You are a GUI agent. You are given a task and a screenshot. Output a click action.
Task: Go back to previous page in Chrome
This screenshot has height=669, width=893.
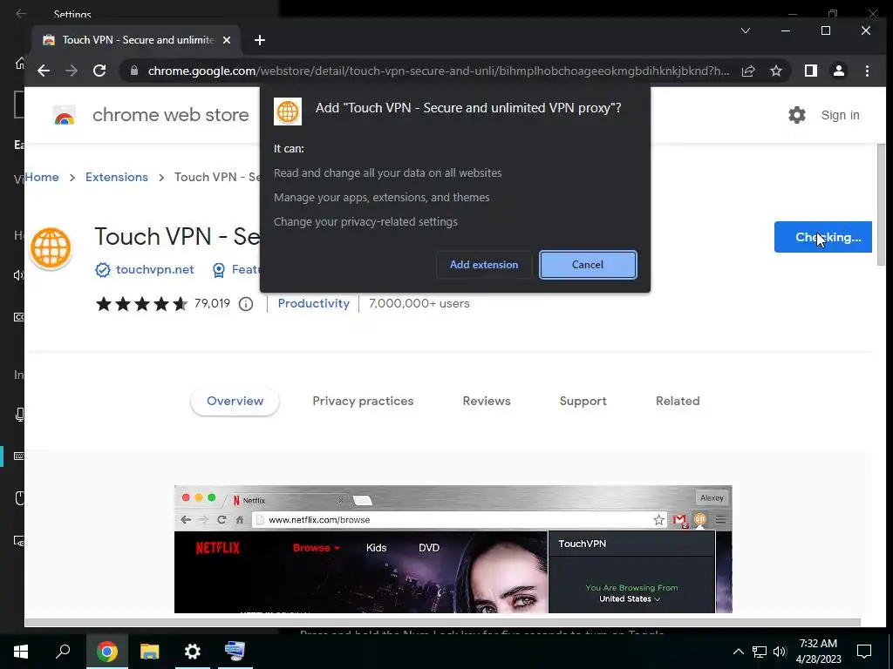click(x=44, y=71)
